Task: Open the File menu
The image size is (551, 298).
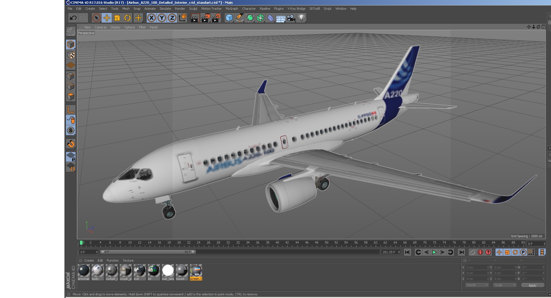Action: 70,9
